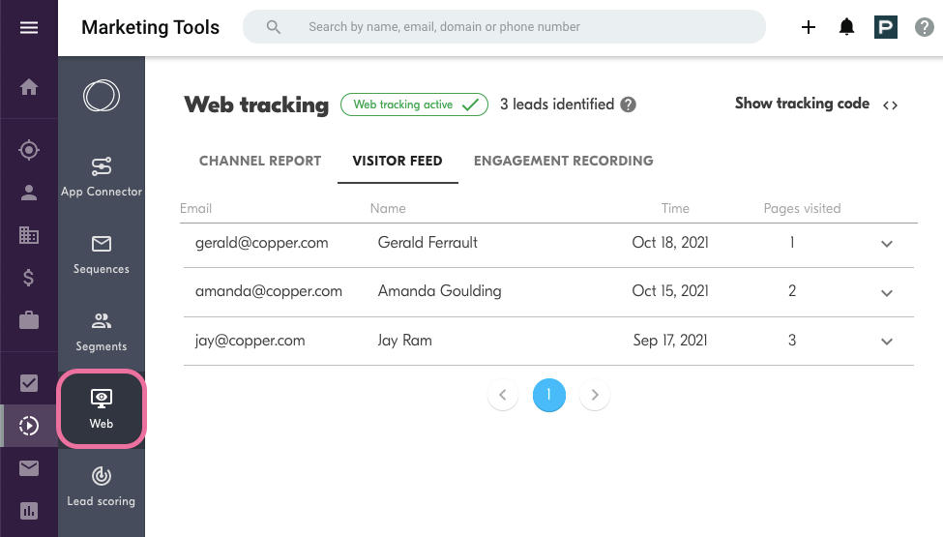
Task: Click the name Gerald Ferrault
Action: pyautogui.click(x=427, y=242)
